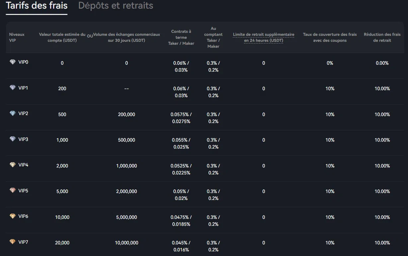This screenshot has height=256, width=408.
Task: Click the Au comptant Taker / Maker header
Action: pos(213,37)
